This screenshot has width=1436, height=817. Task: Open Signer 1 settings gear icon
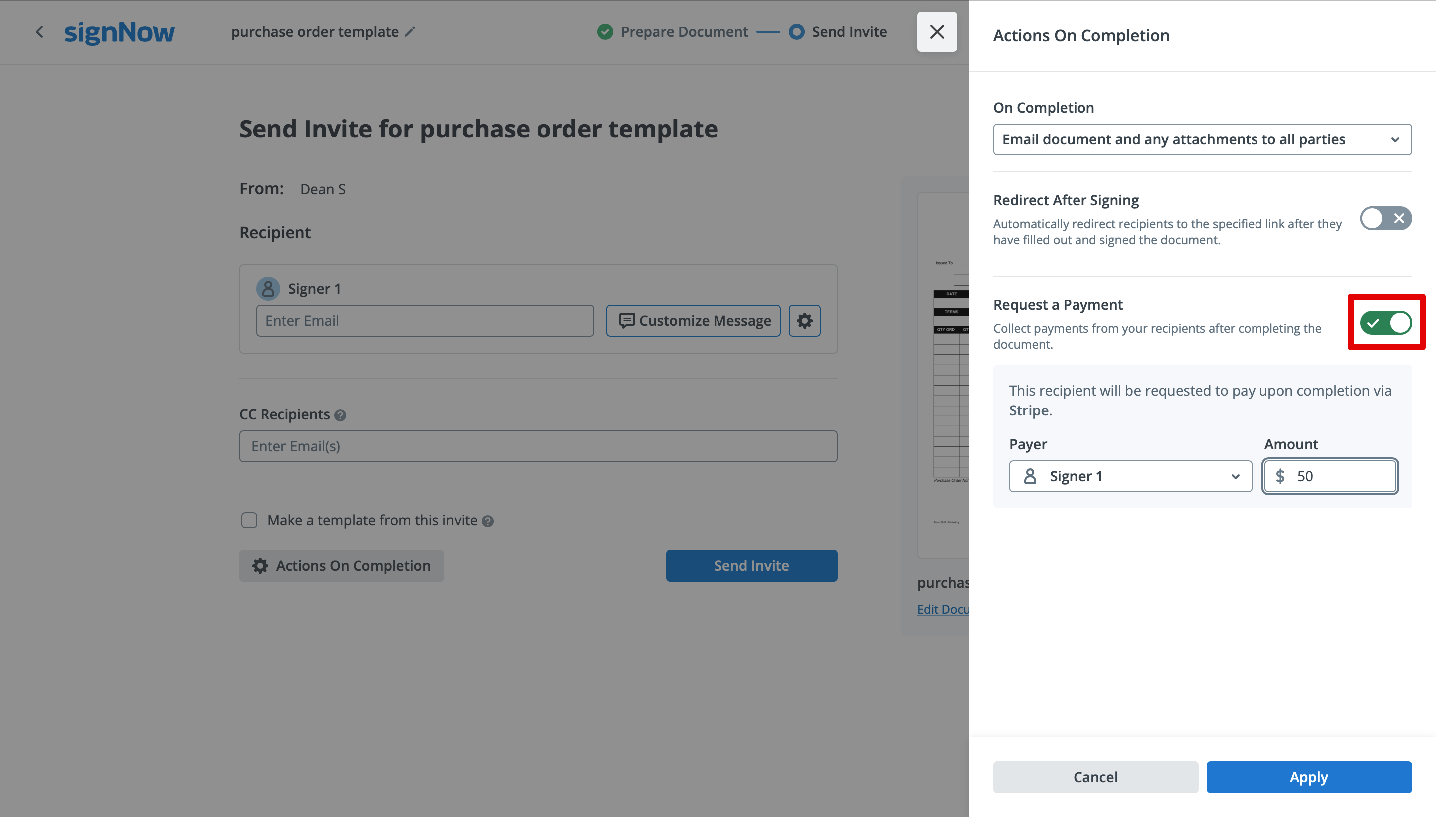(804, 321)
